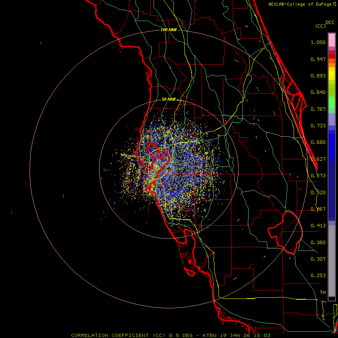Select the 0.413 scale value
The height and width of the screenshot is (338, 338).
tap(318, 226)
